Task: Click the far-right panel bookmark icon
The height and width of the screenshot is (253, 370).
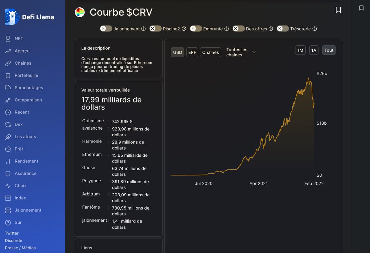Action: (361, 8)
